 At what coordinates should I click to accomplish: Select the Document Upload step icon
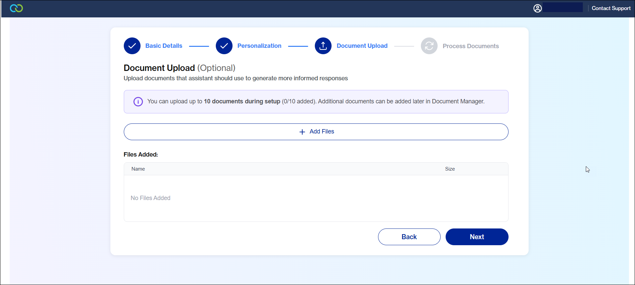click(323, 46)
